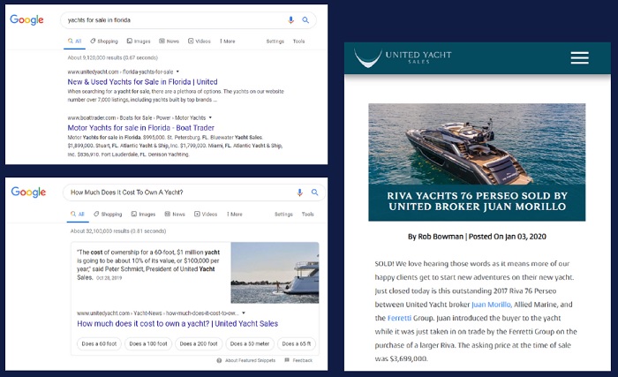Open the Juan Morillo link in the article
Viewport: 618px width, 377px height.
click(492, 305)
